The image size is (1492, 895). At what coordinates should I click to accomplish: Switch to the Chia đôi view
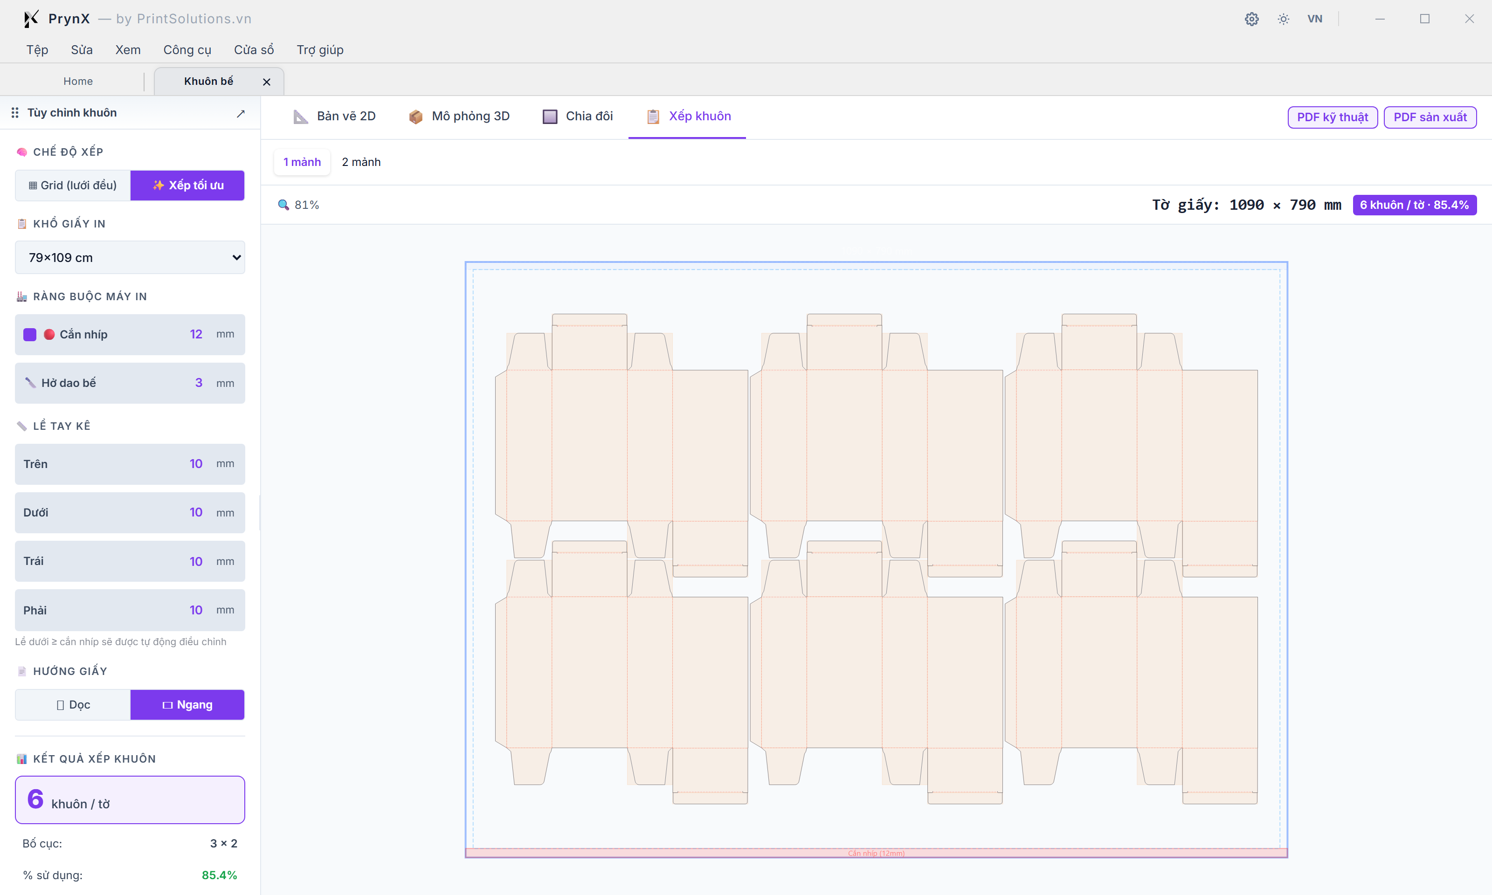coord(578,117)
